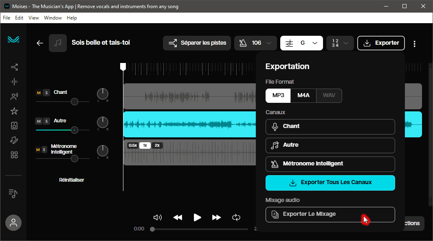
Task: Select WAV file format
Action: (329, 96)
